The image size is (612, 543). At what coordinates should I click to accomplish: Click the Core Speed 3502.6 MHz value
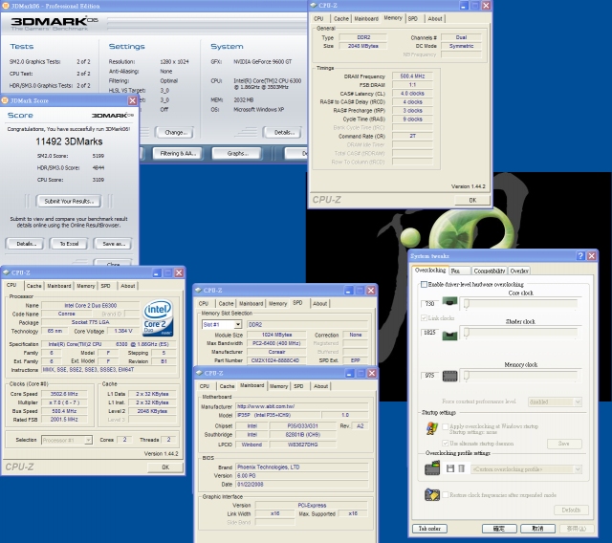click(64, 394)
